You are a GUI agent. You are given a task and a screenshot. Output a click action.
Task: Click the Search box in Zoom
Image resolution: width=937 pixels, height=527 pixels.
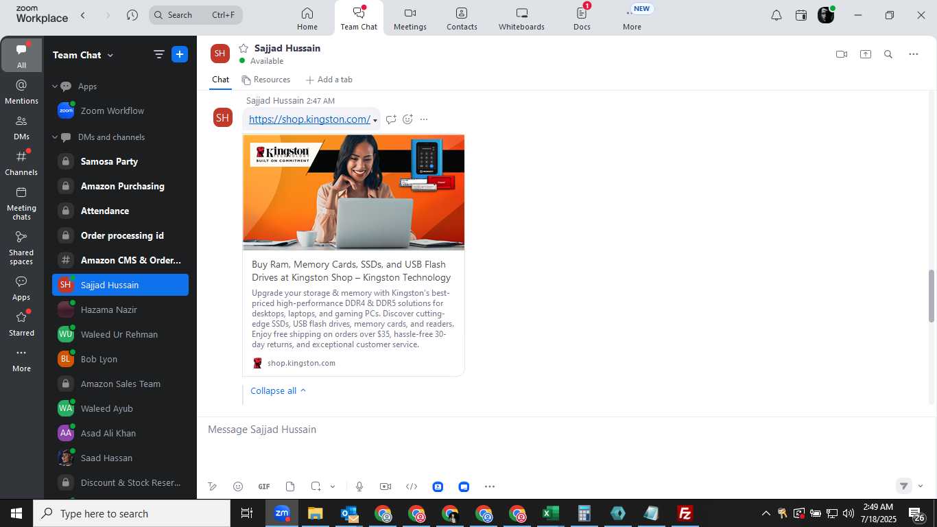tap(195, 15)
